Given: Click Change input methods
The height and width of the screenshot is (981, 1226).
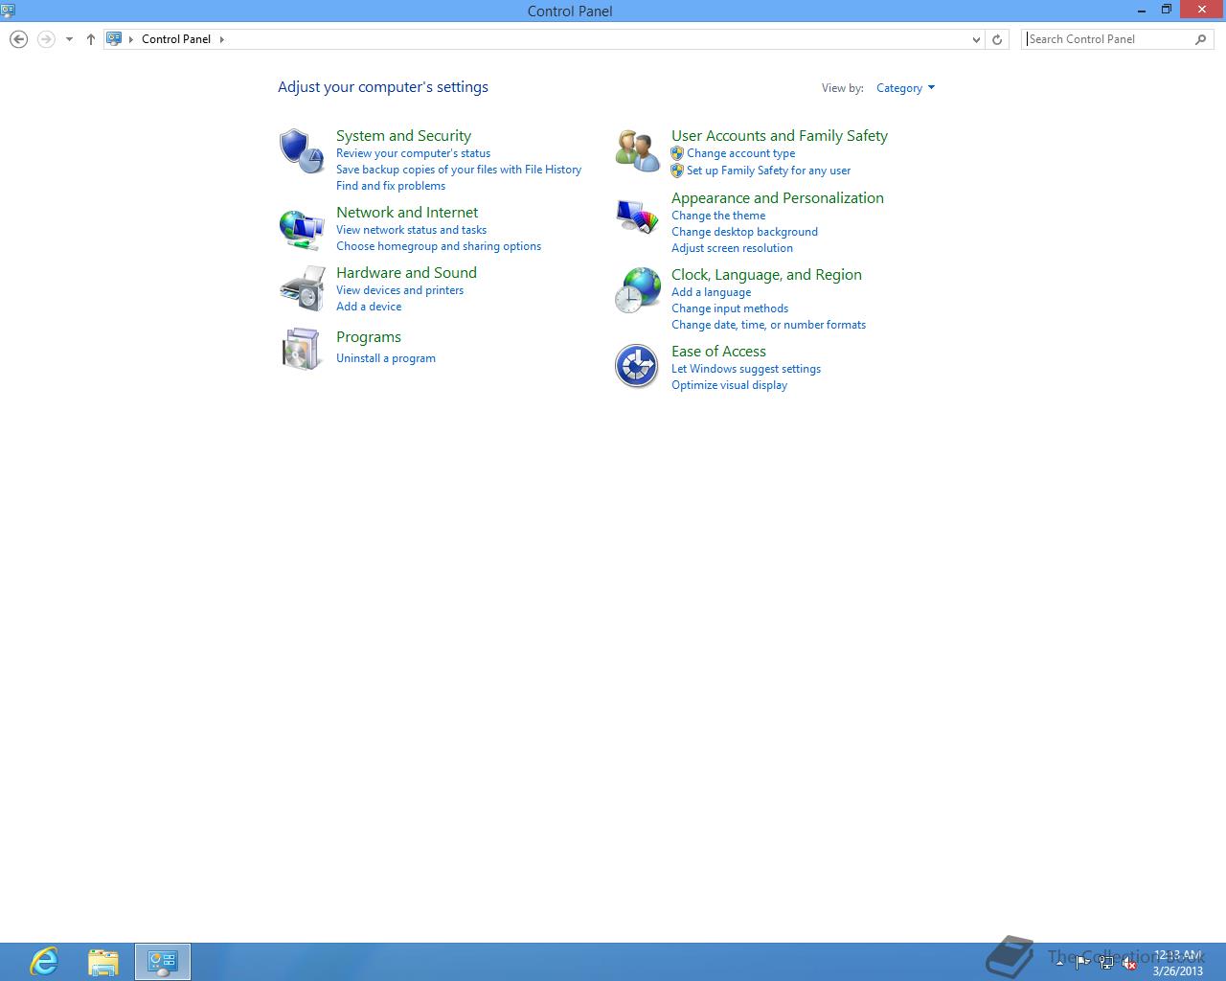Looking at the screenshot, I should [730, 308].
